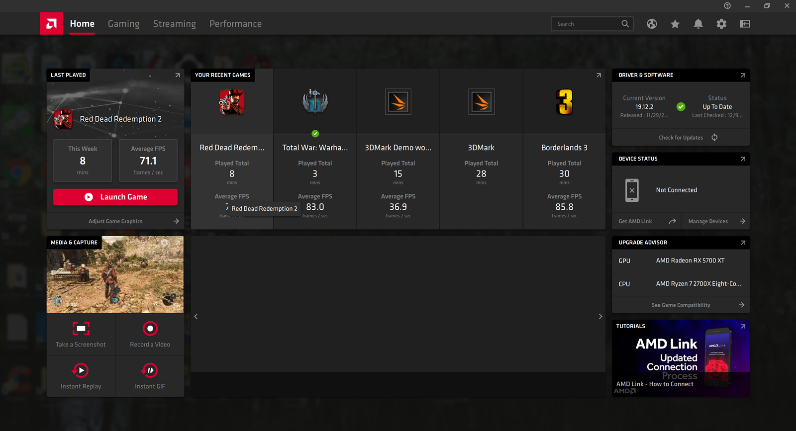Click the Borderlands 3 title text
This screenshot has height=431, width=796.
coord(564,148)
